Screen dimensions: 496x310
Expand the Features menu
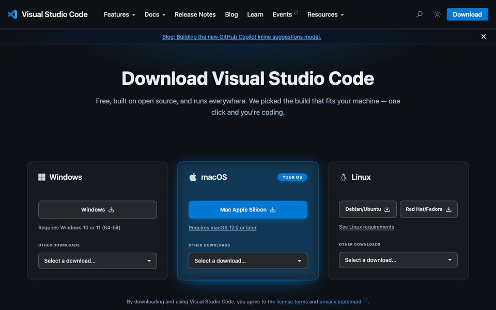point(119,14)
